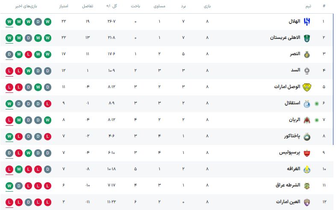Click the Al Wasl (الوصل امارات) yellow crest

(x=307, y=87)
